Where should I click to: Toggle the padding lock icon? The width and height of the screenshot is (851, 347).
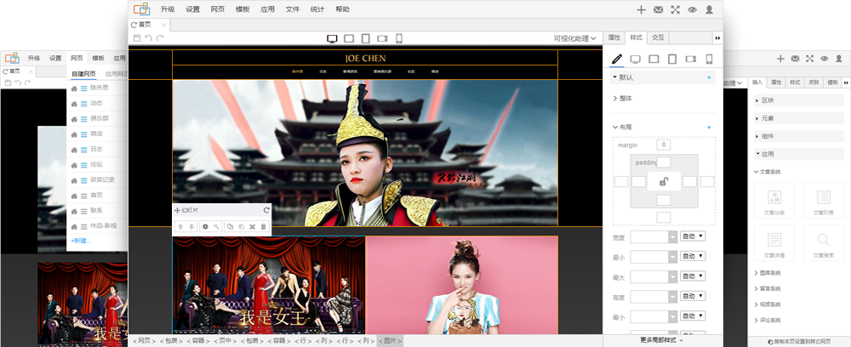pyautogui.click(x=665, y=181)
